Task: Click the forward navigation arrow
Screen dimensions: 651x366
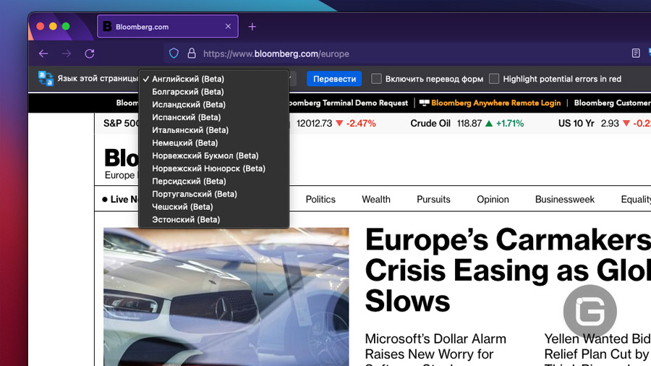Action: 67,54
